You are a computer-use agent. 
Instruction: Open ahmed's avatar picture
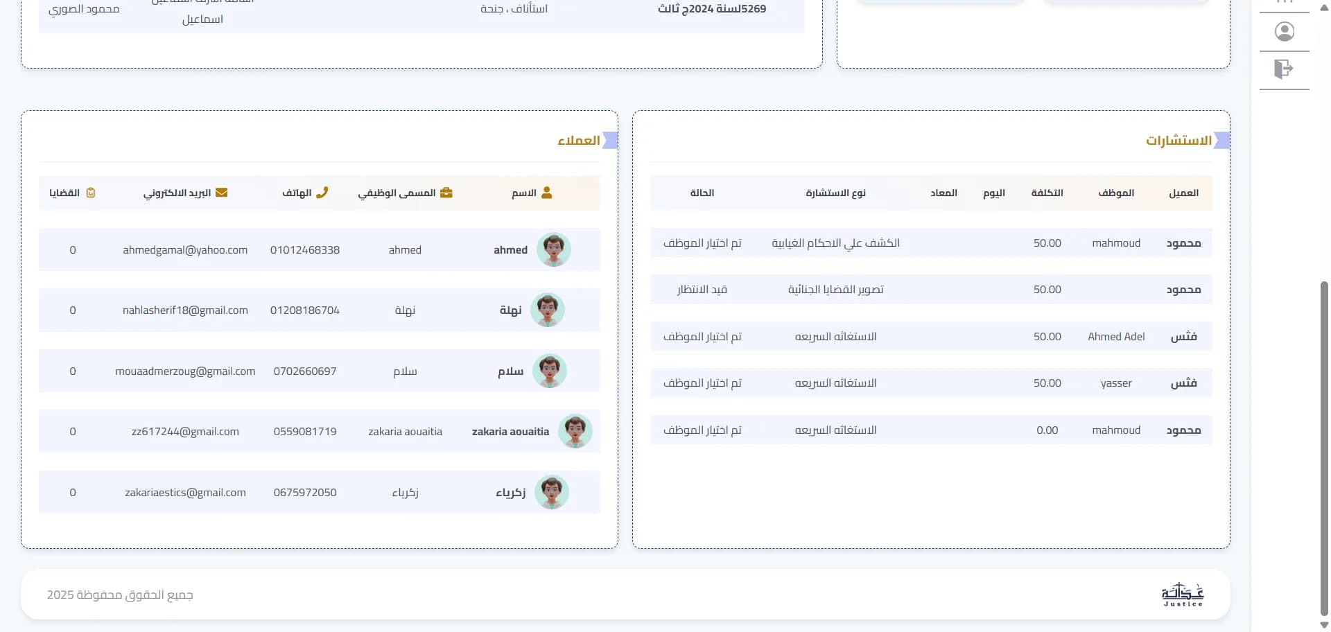tap(553, 249)
